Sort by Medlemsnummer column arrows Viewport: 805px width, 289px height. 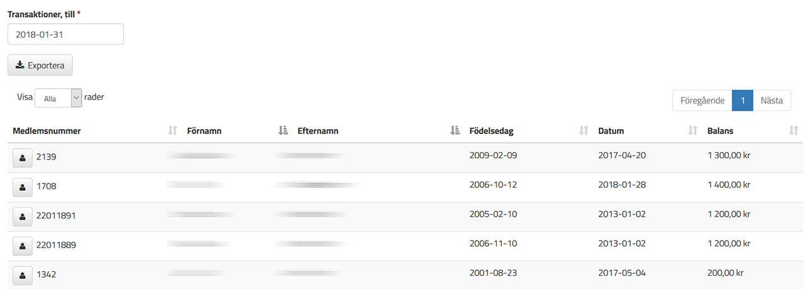click(x=173, y=131)
